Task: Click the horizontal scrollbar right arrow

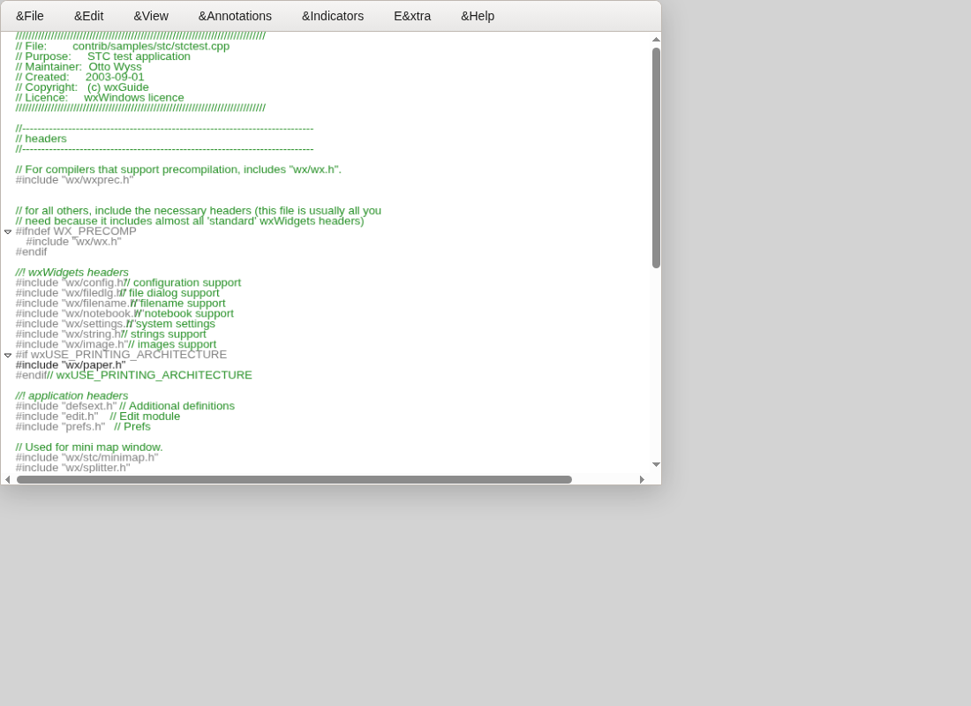Action: coord(642,479)
